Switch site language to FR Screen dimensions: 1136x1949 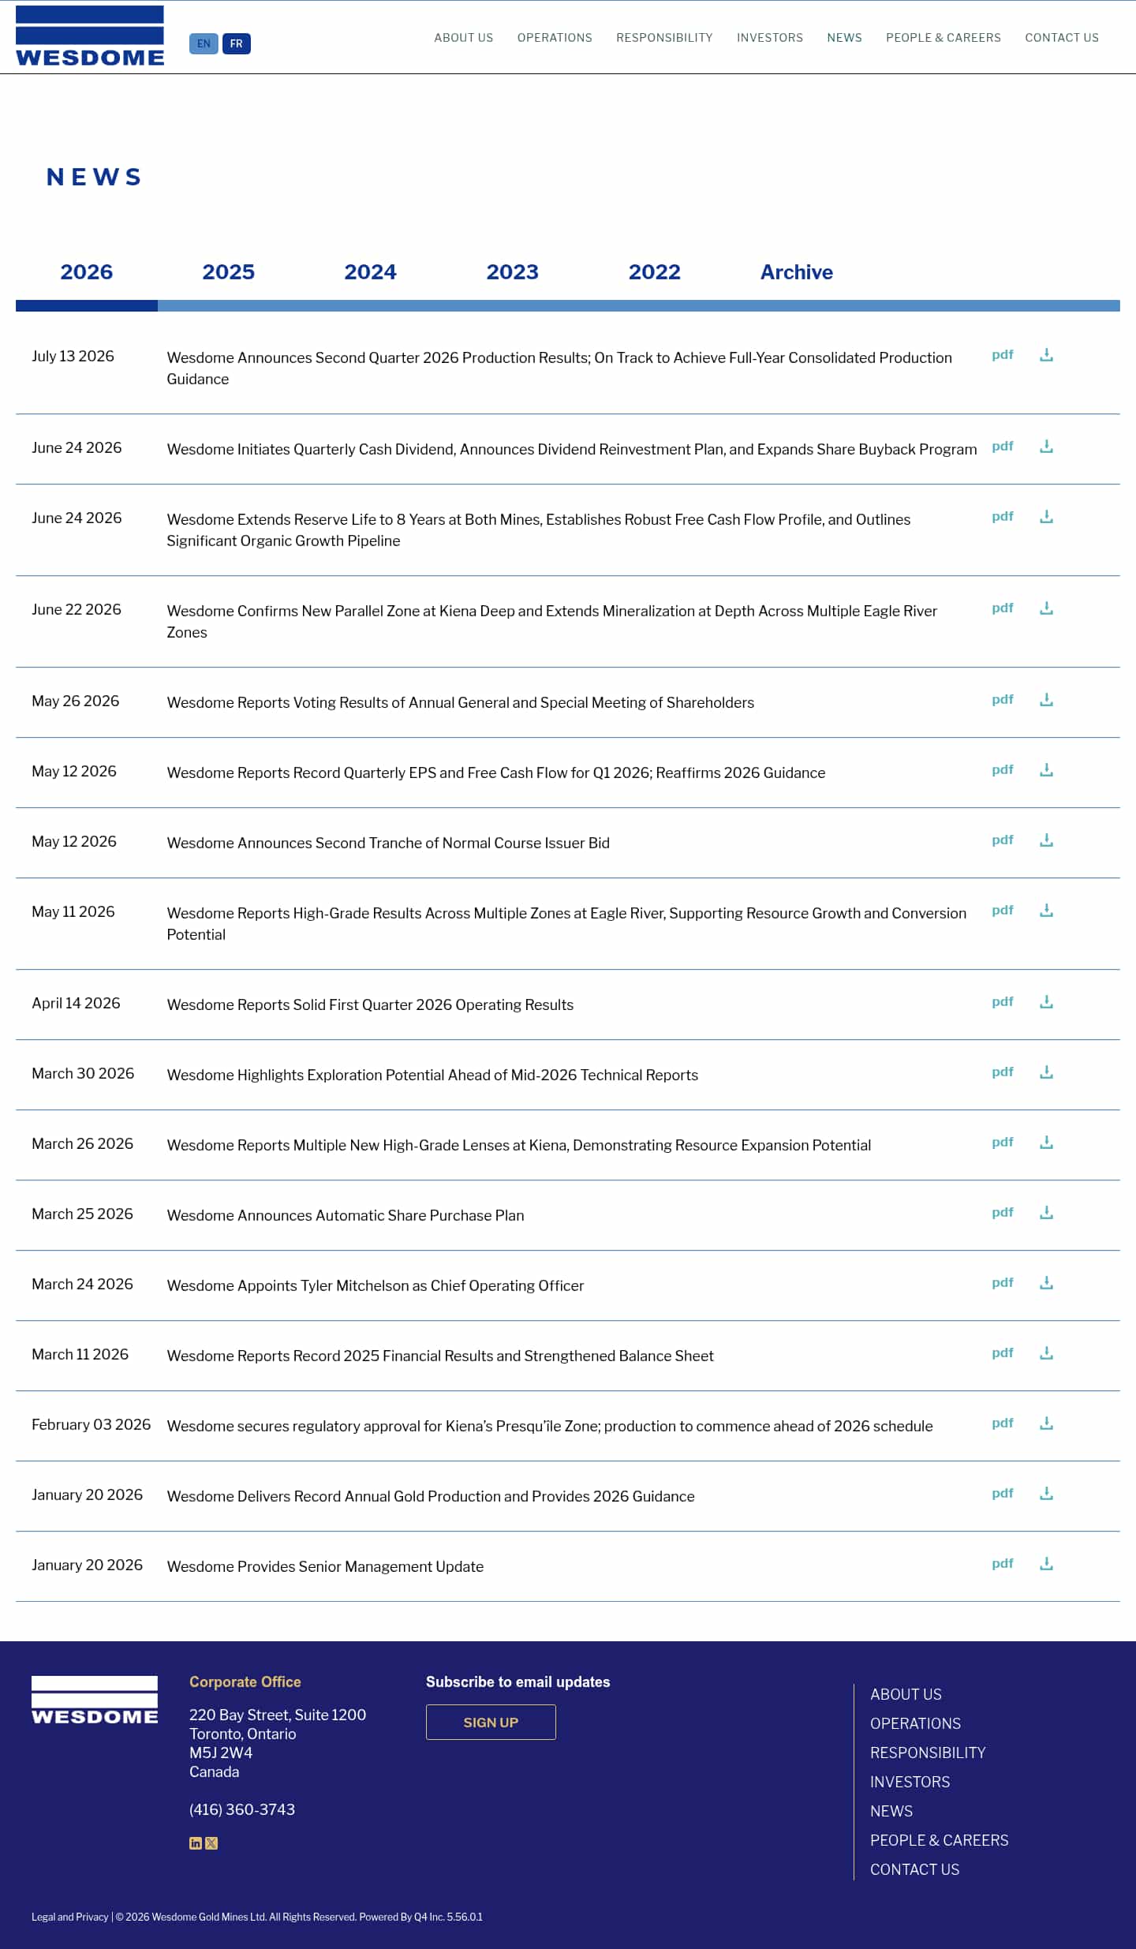(237, 43)
